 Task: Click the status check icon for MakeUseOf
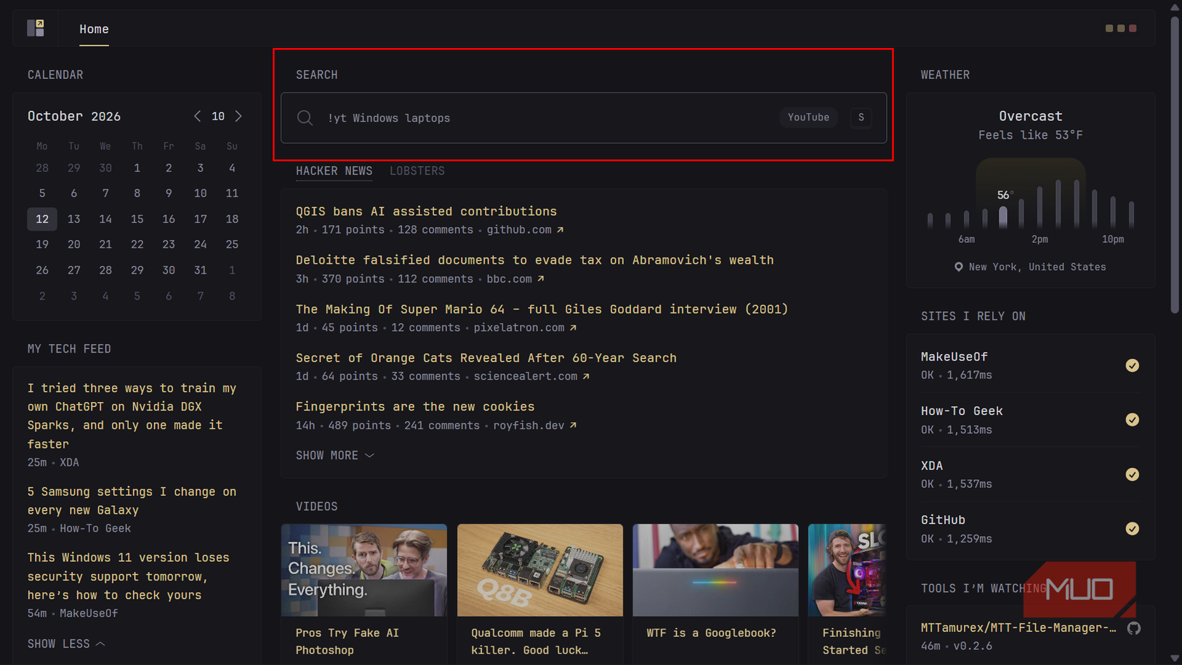1132,365
